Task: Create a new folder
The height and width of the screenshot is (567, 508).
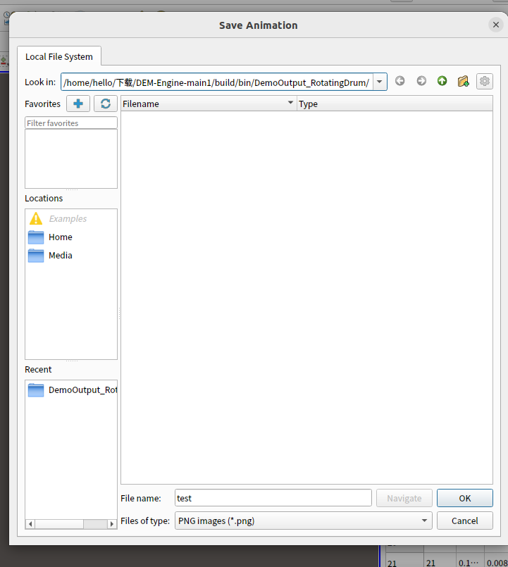Action: (x=463, y=81)
